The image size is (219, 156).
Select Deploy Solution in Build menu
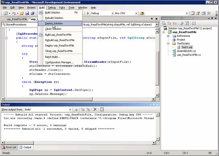point(60,23)
